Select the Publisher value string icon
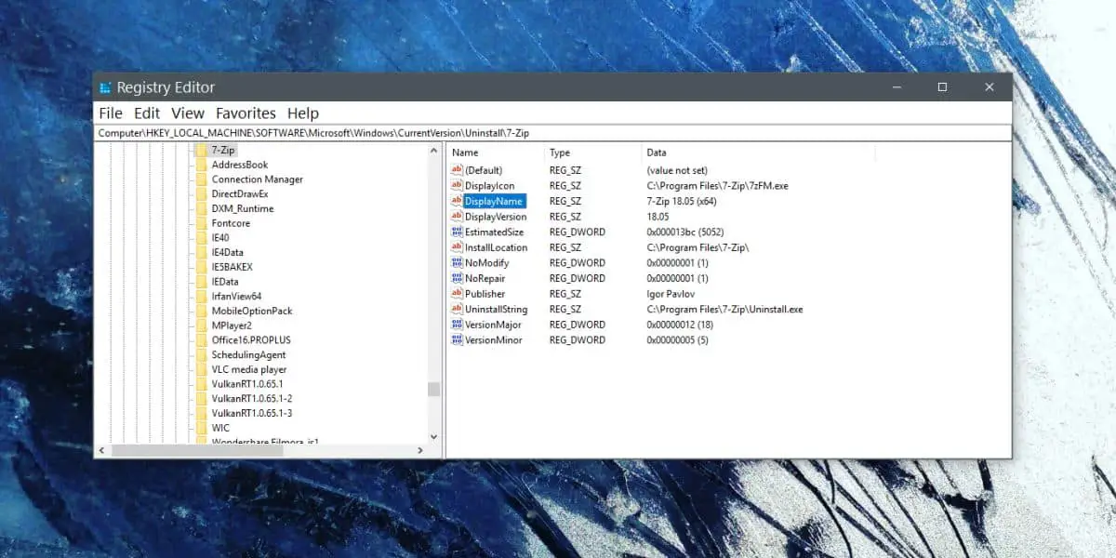This screenshot has height=558, width=1116. 457,294
